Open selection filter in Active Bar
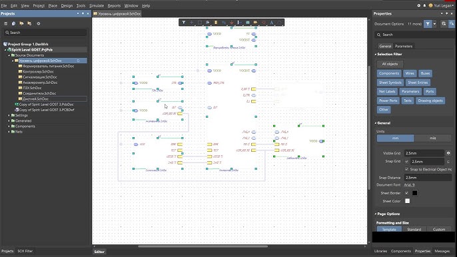457x257 pixels. (184, 23)
